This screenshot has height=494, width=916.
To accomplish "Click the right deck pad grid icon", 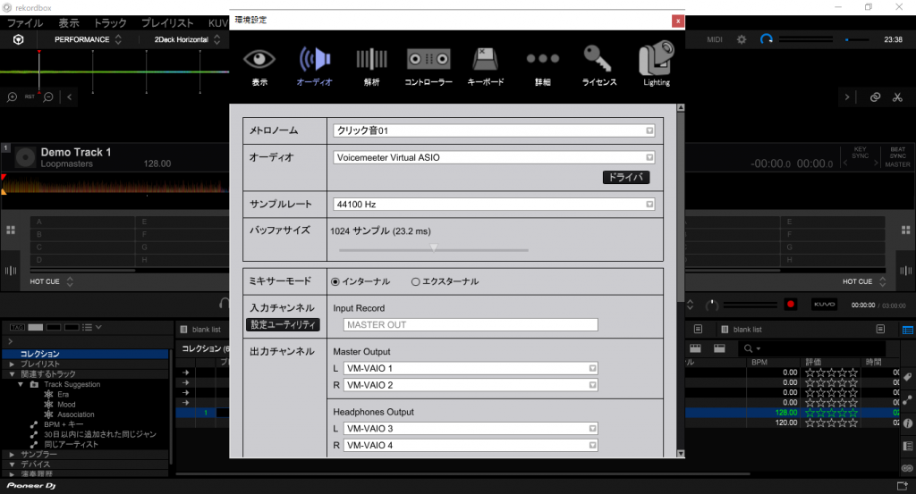I will (x=905, y=230).
